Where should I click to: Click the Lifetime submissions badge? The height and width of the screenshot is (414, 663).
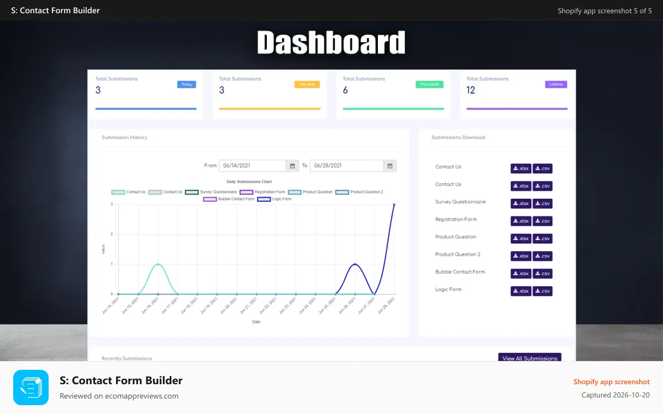coord(556,84)
